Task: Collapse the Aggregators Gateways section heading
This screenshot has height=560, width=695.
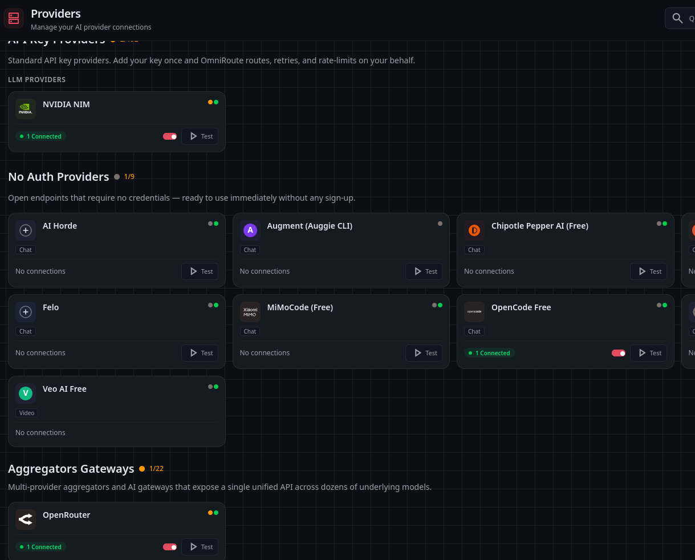Action: tap(71, 469)
